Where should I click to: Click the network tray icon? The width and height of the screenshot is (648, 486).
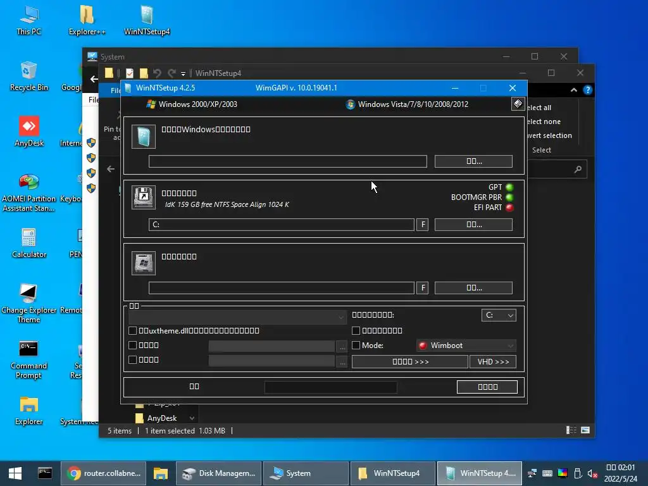pyautogui.click(x=532, y=473)
